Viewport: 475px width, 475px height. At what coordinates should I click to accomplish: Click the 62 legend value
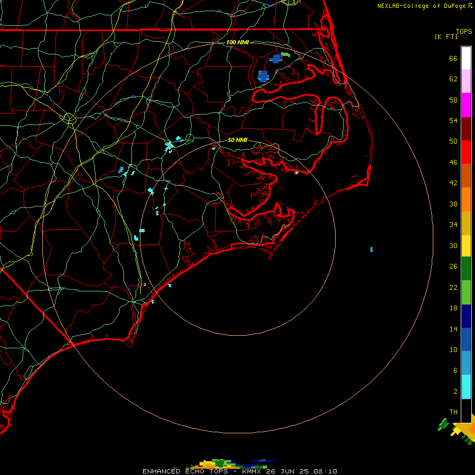453,79
